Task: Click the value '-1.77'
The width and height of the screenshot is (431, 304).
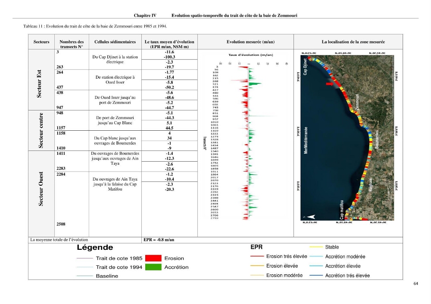Action: (169, 72)
